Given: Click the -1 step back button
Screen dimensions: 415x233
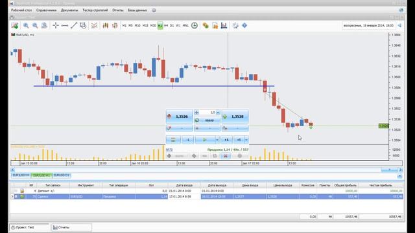Looking at the screenshot, I should [x=187, y=140].
